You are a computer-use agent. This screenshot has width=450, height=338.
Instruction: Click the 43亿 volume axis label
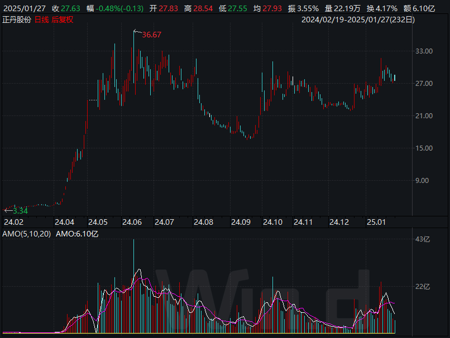click(x=424, y=239)
